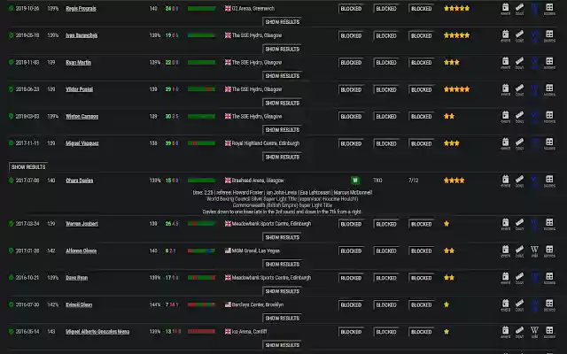Image resolution: width=567 pixels, height=354 pixels.
Task: Click record bar in Viktor Postol row
Action: pyautogui.click(x=201, y=89)
